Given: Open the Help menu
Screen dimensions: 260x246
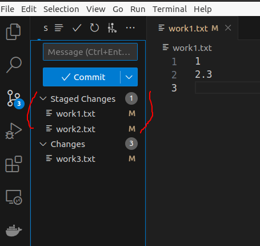Looking at the screenshot, I should click(203, 9).
